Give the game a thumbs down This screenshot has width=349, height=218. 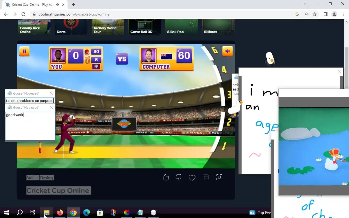179,178
